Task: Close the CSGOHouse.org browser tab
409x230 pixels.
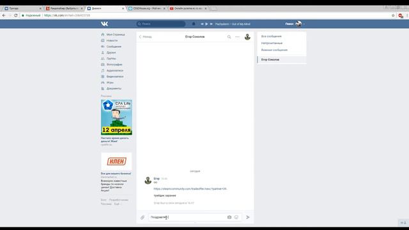Action: 164,8
